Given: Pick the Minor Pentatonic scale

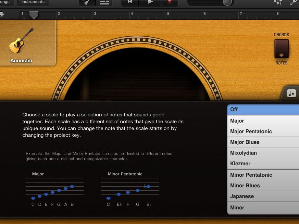Looking at the screenshot, I should tap(263, 175).
